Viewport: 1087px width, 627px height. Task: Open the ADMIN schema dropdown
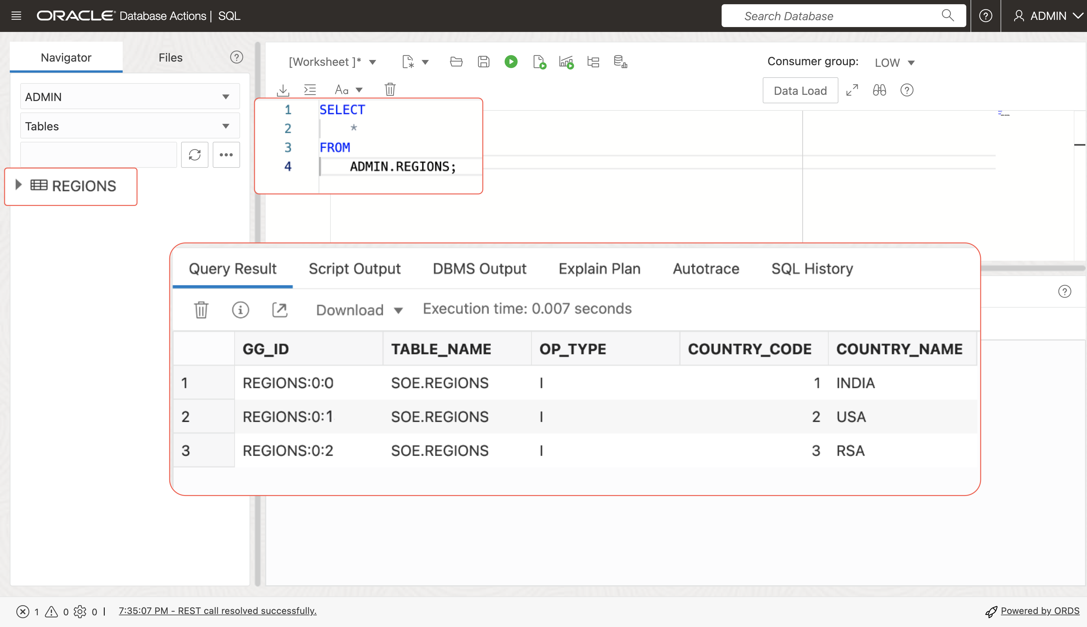click(x=130, y=97)
